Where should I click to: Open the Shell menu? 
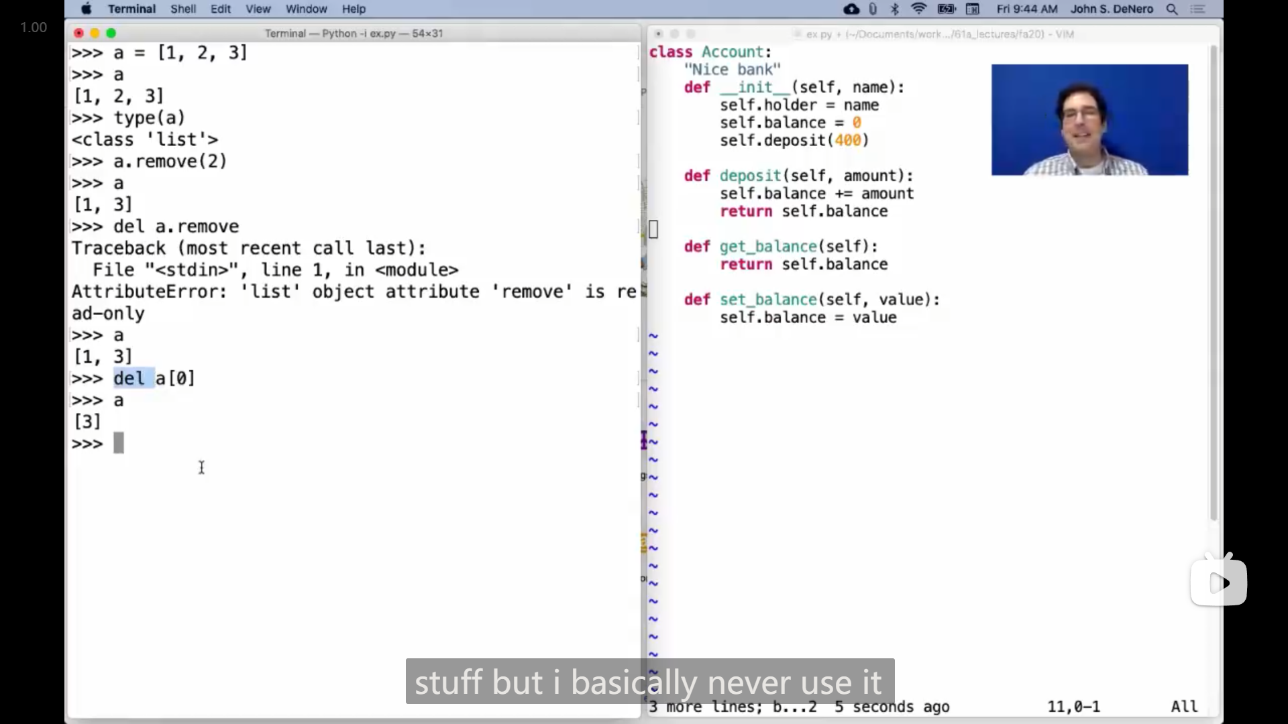[182, 9]
